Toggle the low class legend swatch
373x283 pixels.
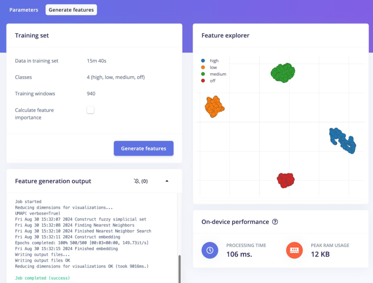coord(203,67)
